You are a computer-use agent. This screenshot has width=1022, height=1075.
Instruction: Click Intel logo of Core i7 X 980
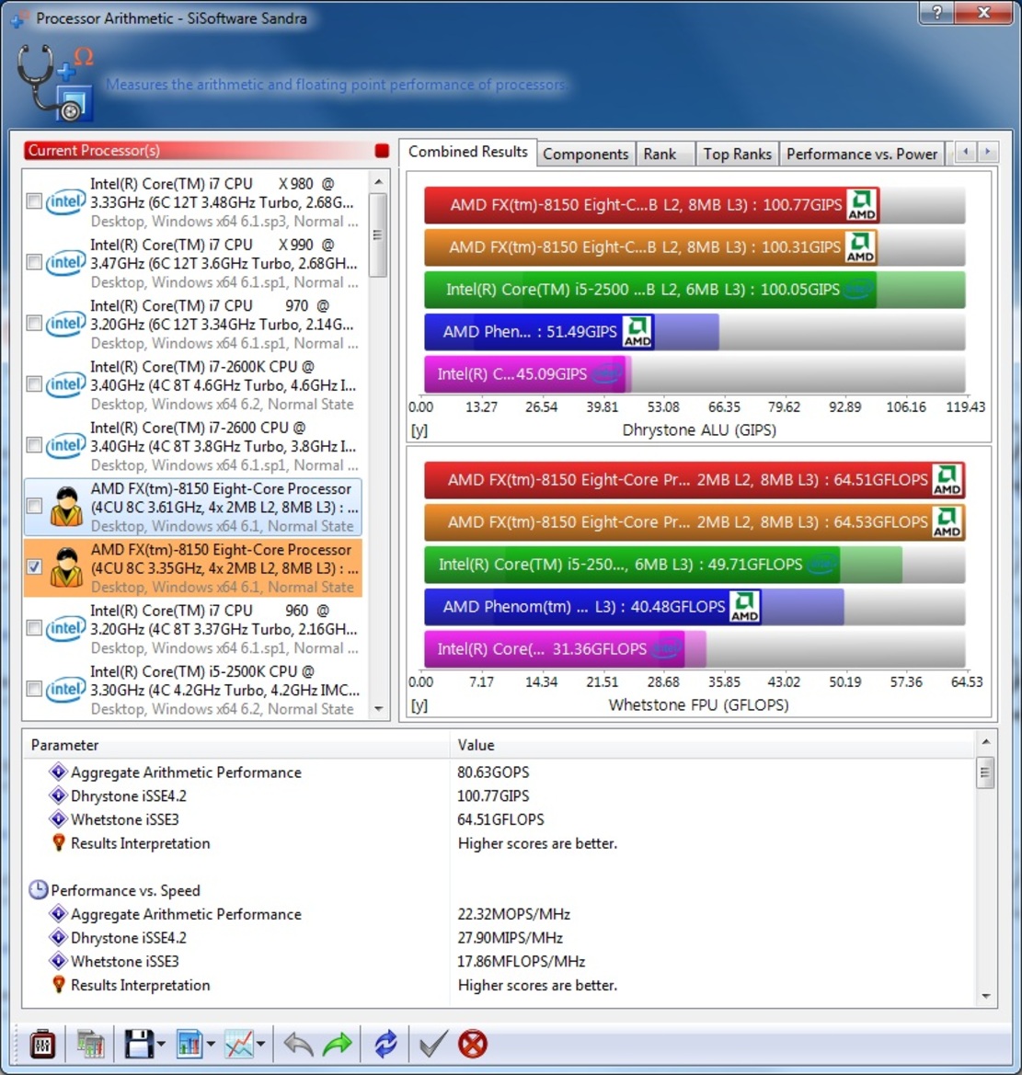(66, 201)
